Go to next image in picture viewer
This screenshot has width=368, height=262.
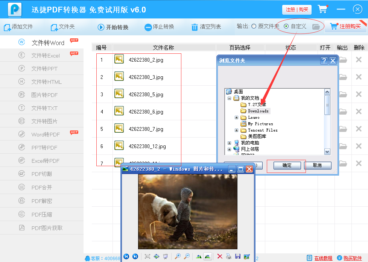tap(135, 256)
